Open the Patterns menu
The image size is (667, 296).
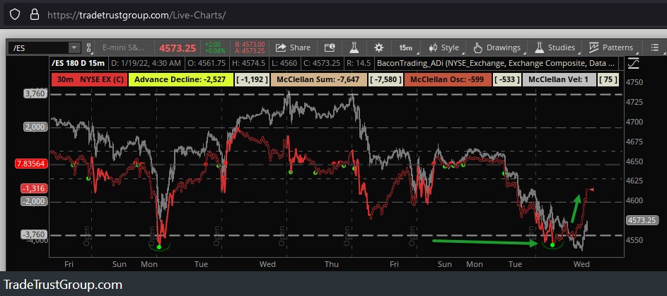pyautogui.click(x=611, y=47)
